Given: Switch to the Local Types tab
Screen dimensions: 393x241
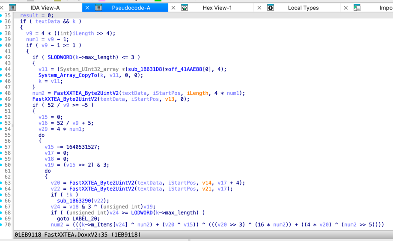Looking at the screenshot, I should [x=303, y=8].
